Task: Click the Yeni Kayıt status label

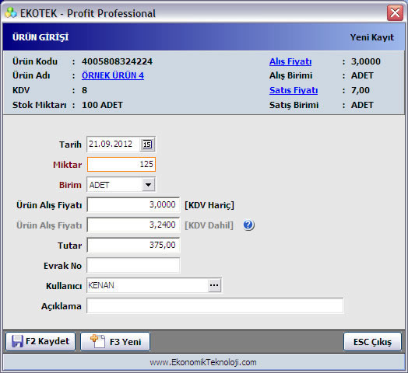Action: pyautogui.click(x=372, y=37)
